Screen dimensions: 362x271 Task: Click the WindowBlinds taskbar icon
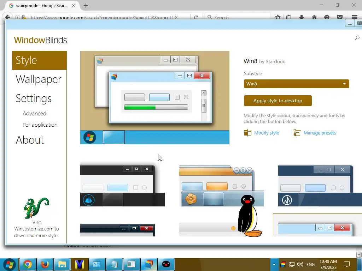(149, 264)
